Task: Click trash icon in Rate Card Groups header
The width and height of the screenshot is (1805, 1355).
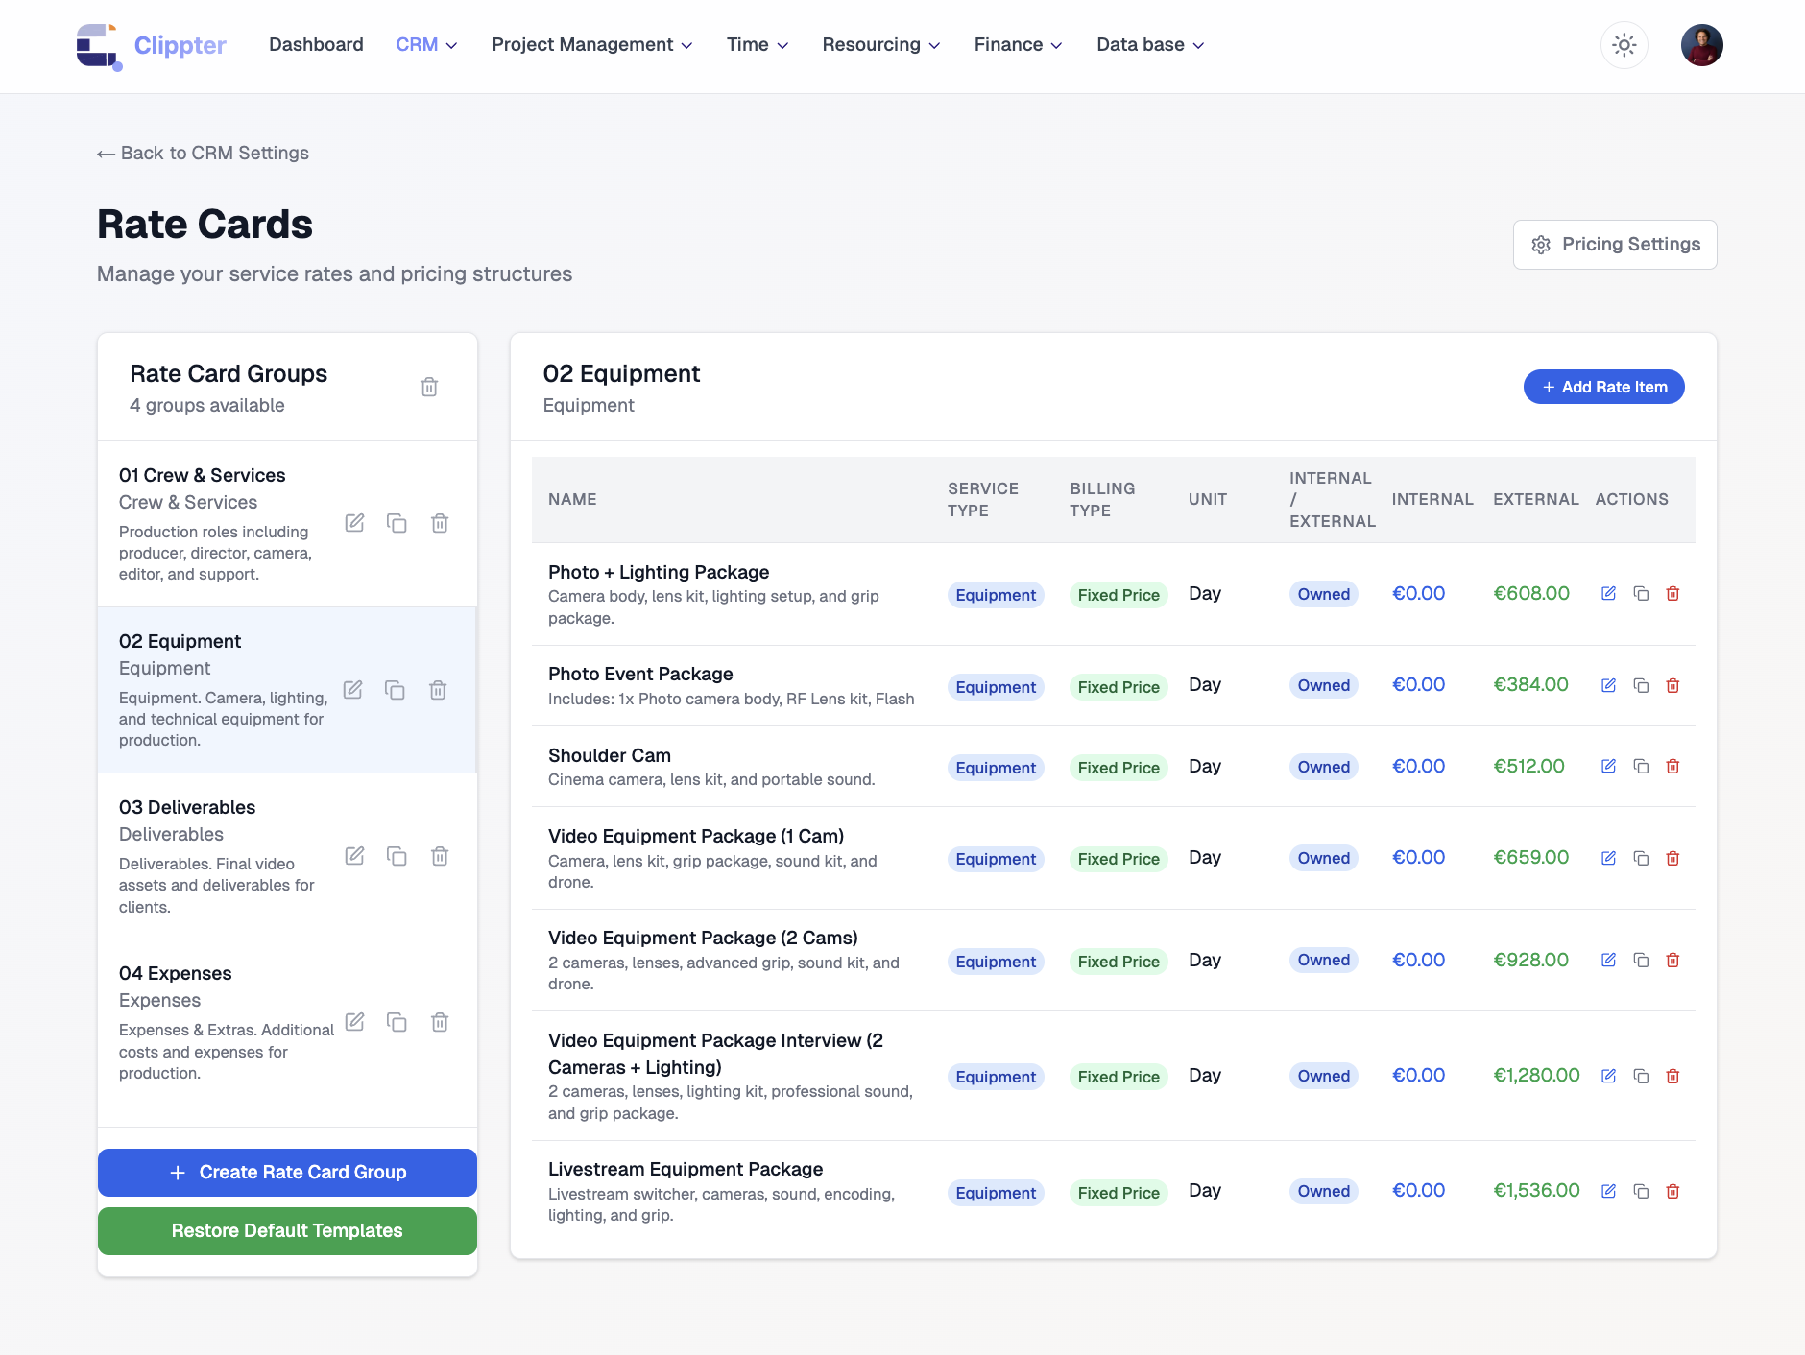Action: click(x=429, y=387)
